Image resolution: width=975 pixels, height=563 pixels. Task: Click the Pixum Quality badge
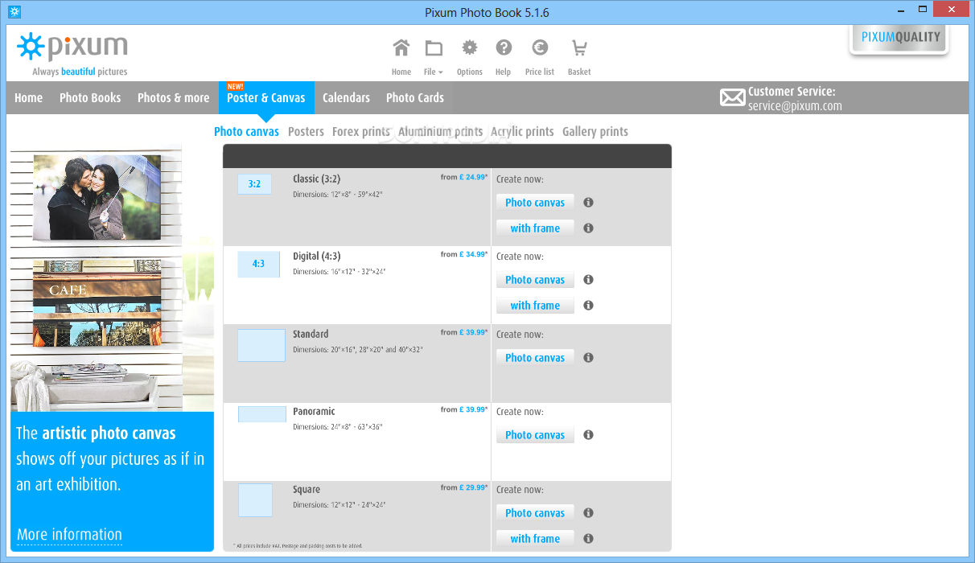pyautogui.click(x=899, y=39)
